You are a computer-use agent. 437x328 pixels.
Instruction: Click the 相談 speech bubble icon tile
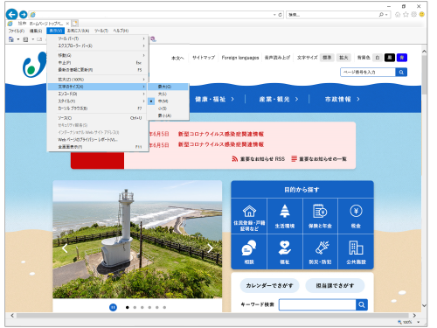249,252
